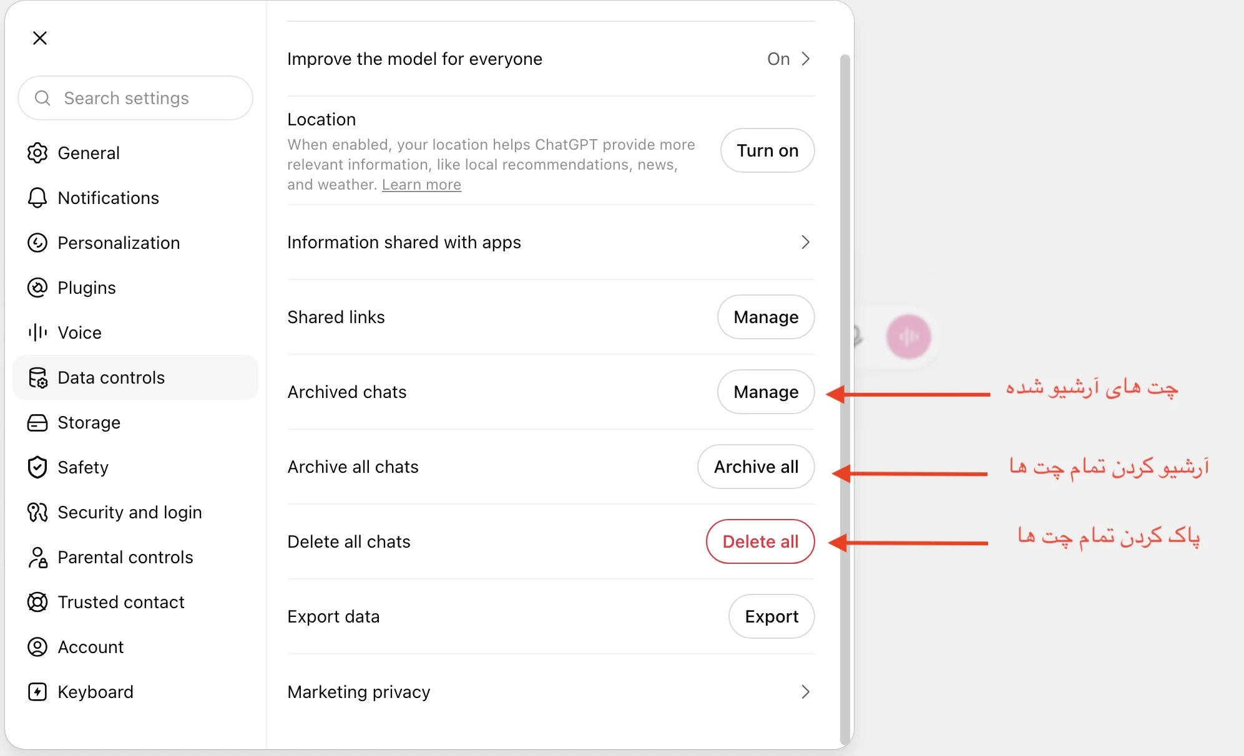Follow the Learn more link
Viewport: 1244px width, 756px height.
click(x=421, y=185)
